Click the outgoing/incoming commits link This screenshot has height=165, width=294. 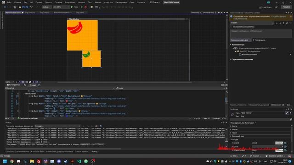click(x=243, y=27)
